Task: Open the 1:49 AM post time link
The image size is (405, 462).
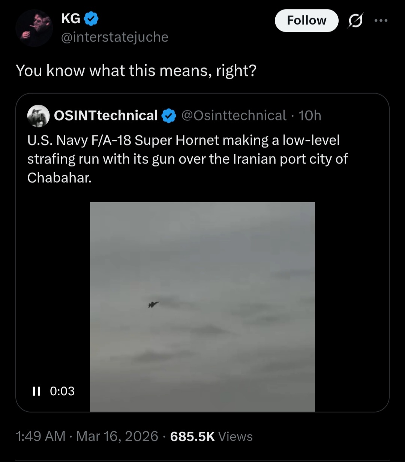Action: point(40,436)
